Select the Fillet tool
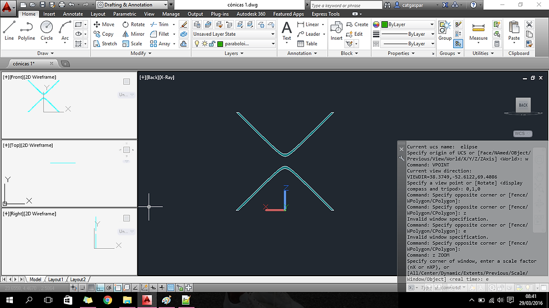 (160, 34)
